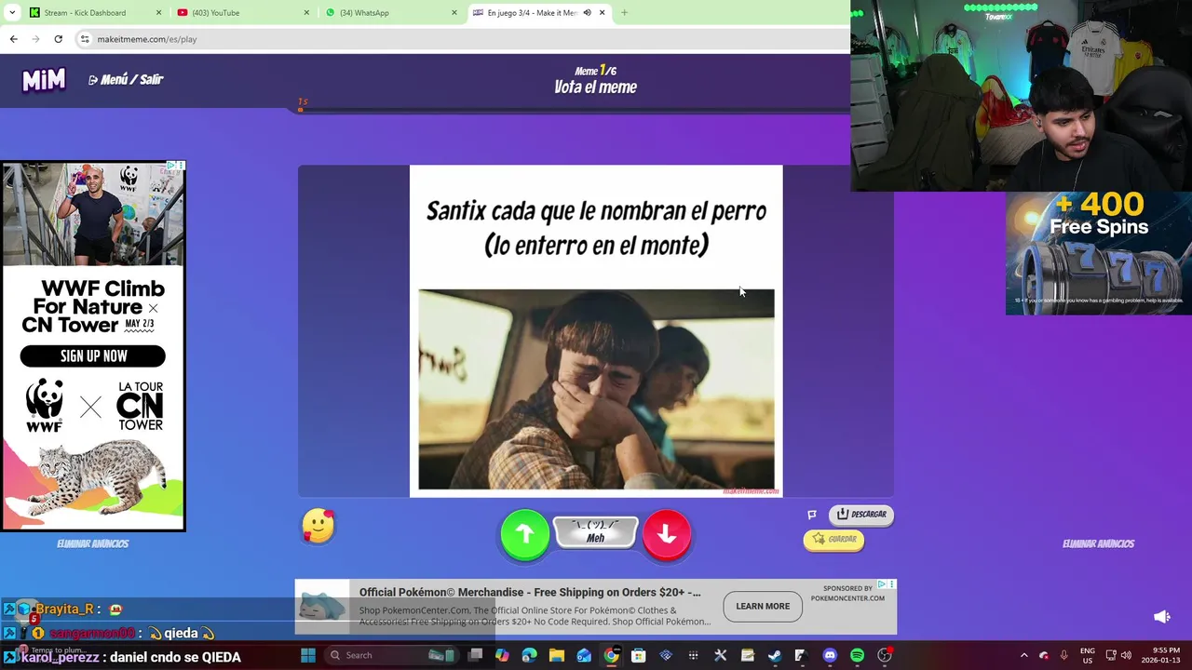Open File Explorer from taskbar
This screenshot has width=1192, height=670.
(x=557, y=655)
